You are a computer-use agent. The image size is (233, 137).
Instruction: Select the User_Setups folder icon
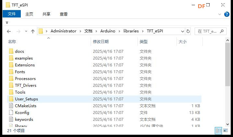[x=11, y=99]
